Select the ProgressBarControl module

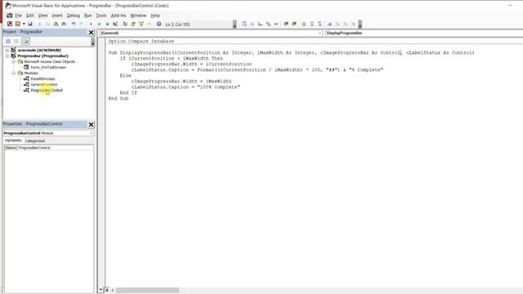(47, 91)
